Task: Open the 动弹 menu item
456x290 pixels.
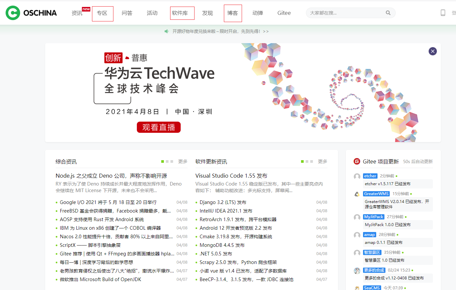Action: (258, 13)
